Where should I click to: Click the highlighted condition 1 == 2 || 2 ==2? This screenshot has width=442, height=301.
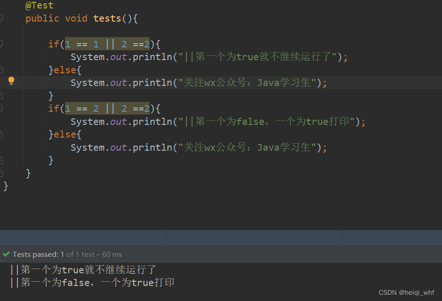click(x=107, y=108)
